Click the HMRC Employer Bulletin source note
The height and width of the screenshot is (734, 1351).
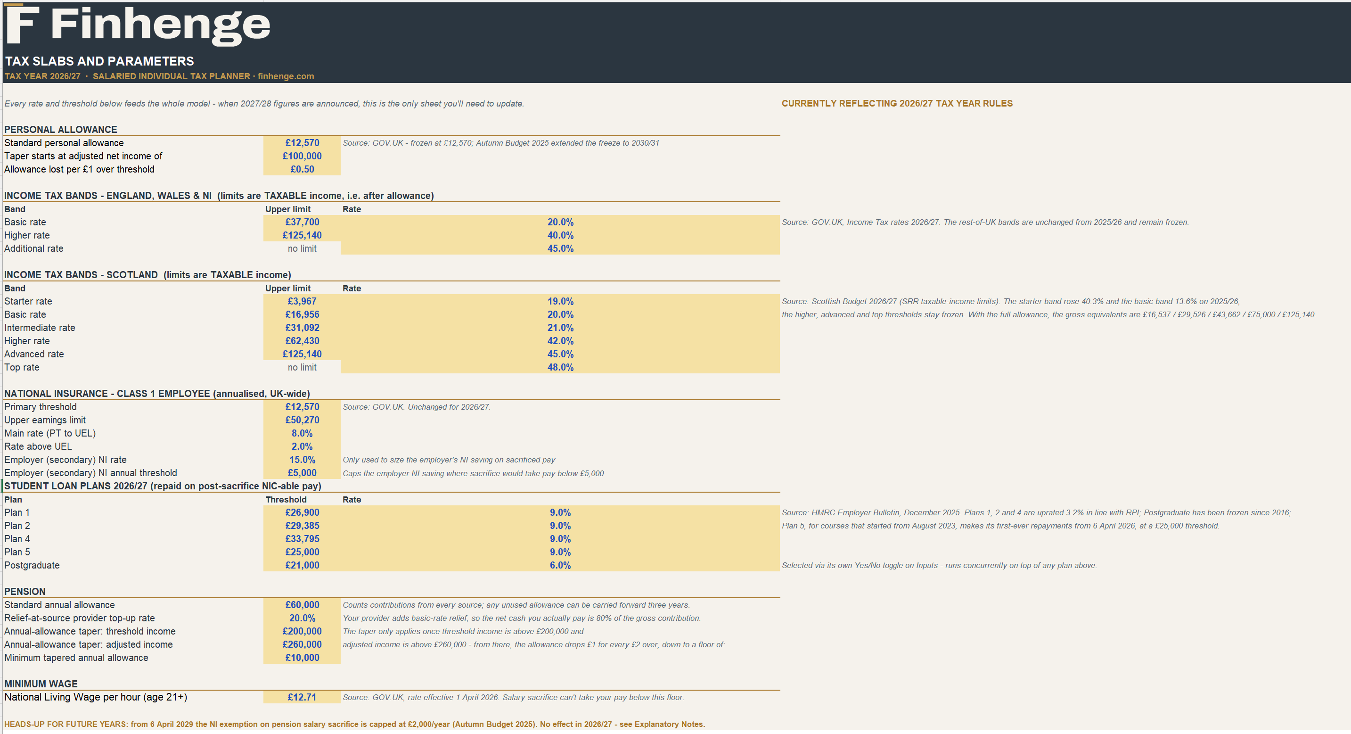coord(1036,512)
